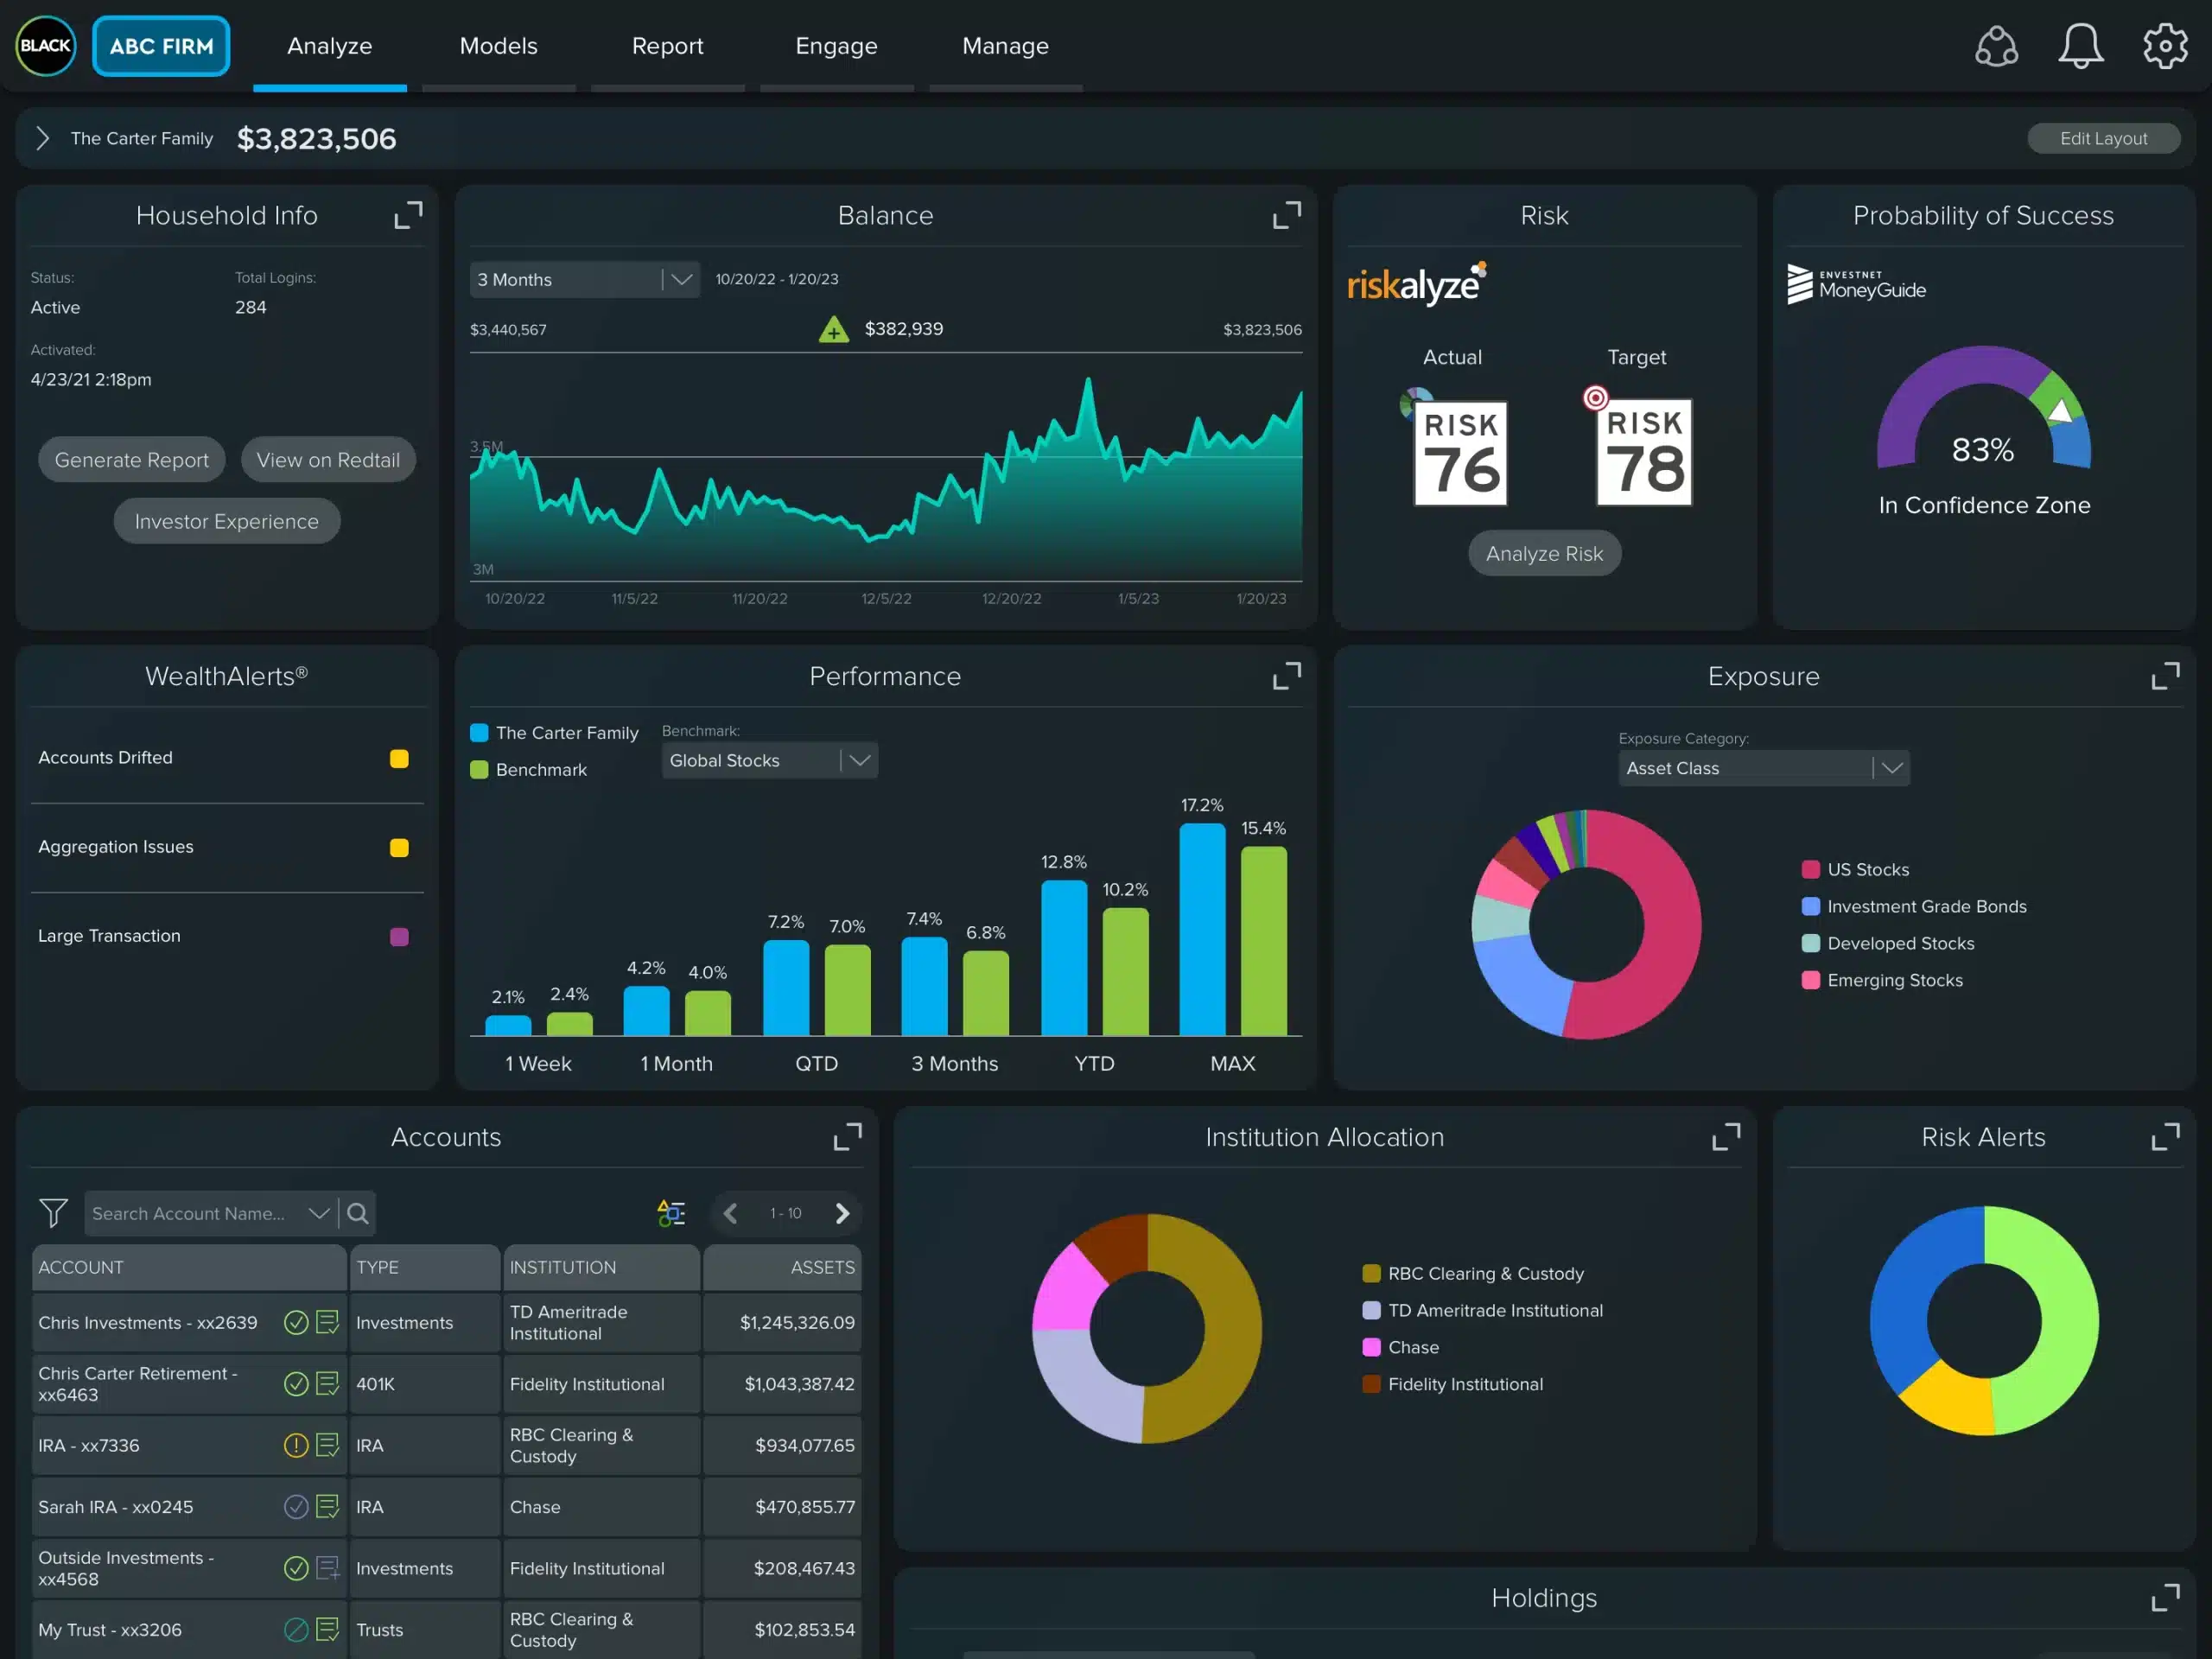Click the account search magnifier icon

[357, 1213]
